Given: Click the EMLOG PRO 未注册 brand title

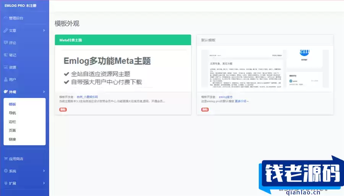Looking at the screenshot, I should 20,5.
